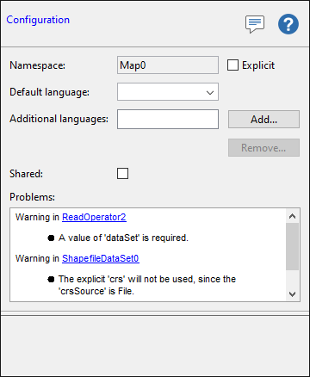Click the disabled Remove... button

pos(263,148)
